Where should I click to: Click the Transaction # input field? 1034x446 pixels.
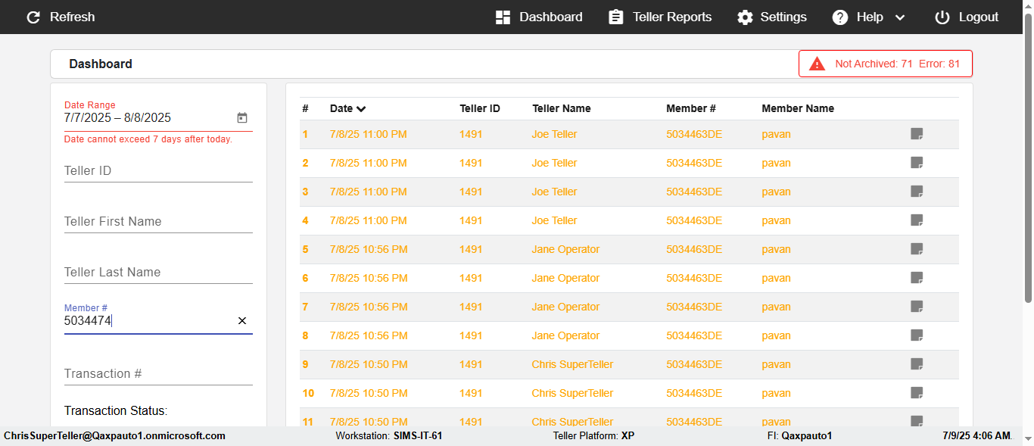[158, 374]
